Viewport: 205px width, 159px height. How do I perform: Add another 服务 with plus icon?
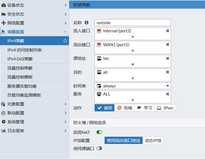(x=133, y=100)
